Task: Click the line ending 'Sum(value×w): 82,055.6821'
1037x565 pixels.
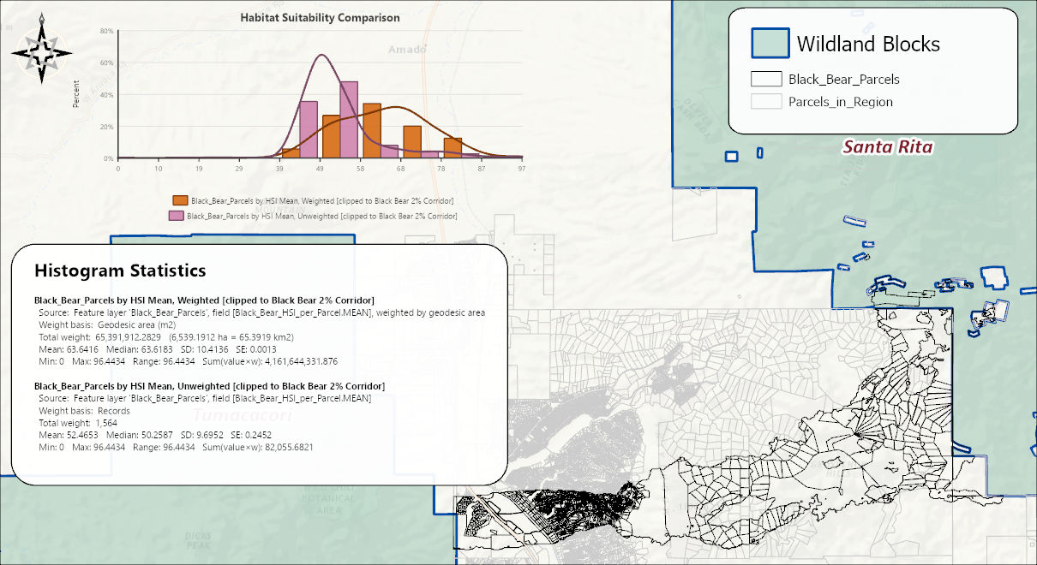Action: click(177, 447)
